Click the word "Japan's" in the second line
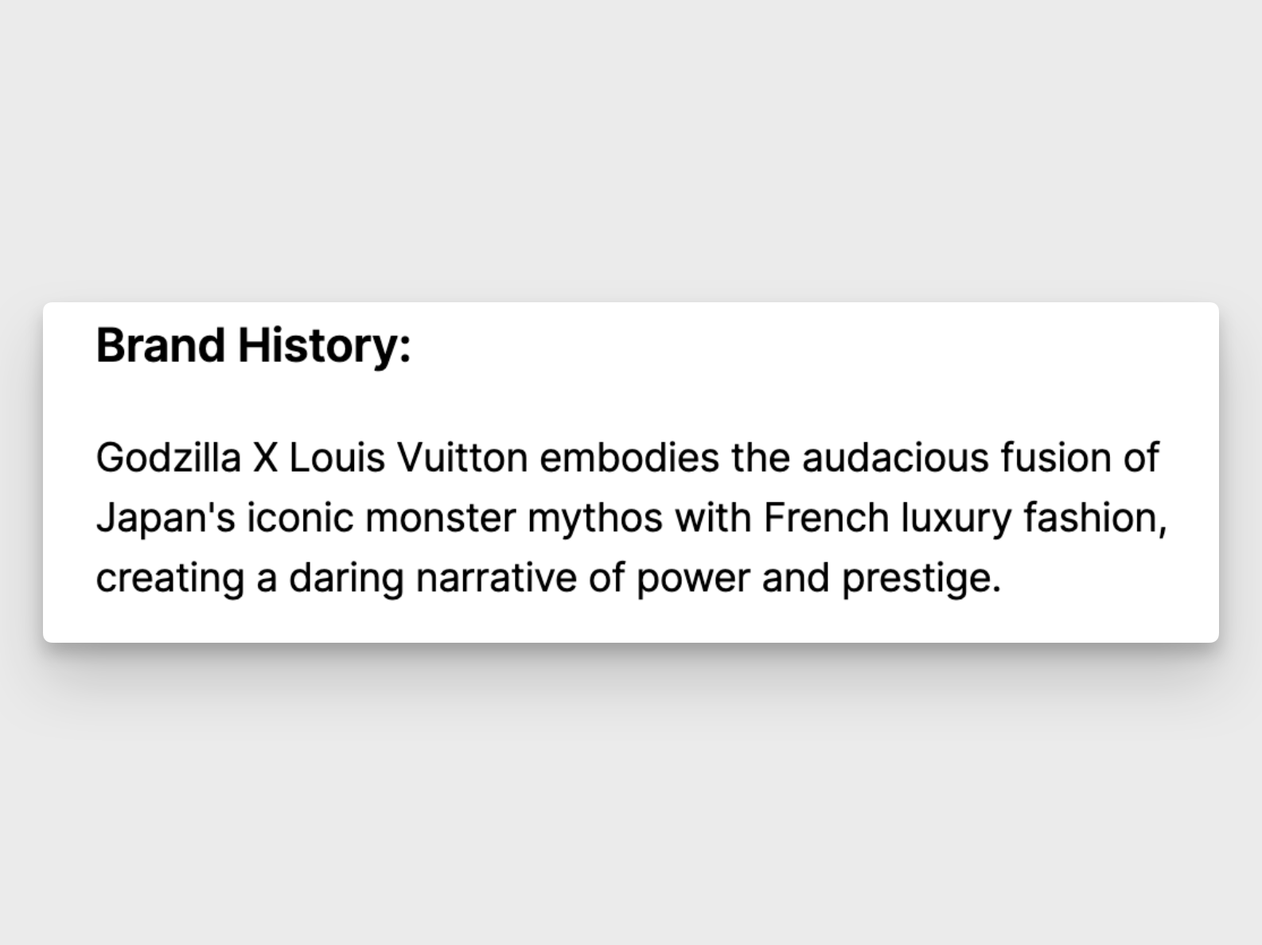The image size is (1262, 945). pyautogui.click(x=166, y=518)
